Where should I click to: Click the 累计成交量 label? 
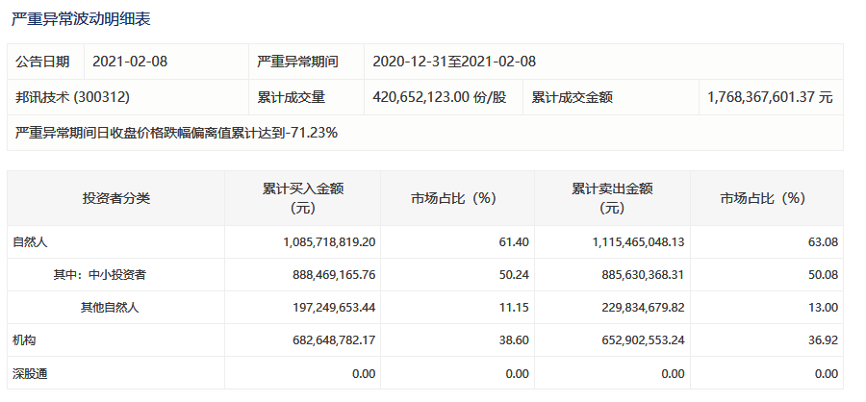pos(291,97)
